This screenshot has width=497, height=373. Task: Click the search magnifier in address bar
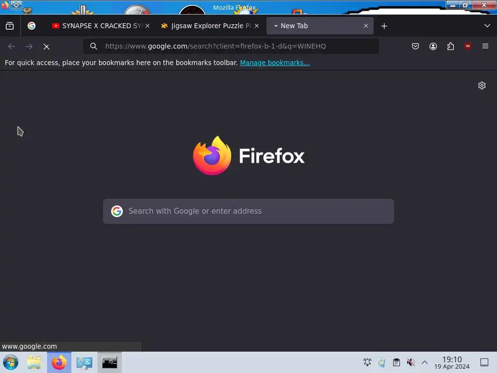coord(93,46)
